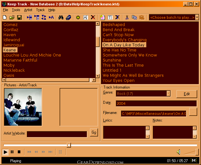
Task: Click the Edit button in Track Information
Action: point(187,94)
